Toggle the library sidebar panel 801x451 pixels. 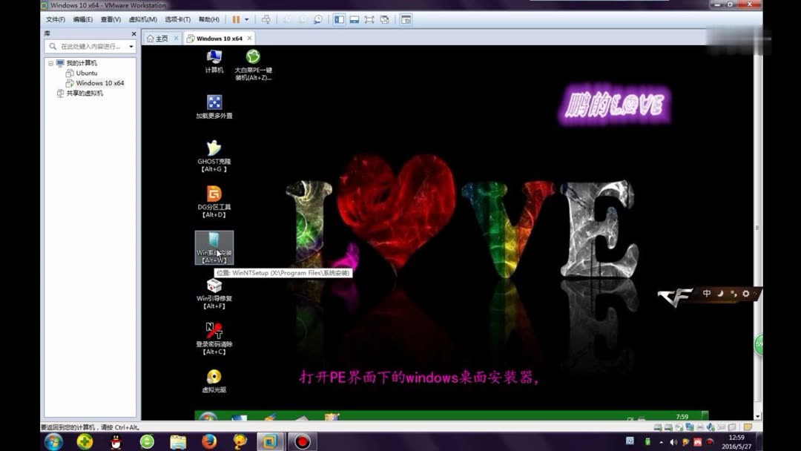[x=340, y=19]
